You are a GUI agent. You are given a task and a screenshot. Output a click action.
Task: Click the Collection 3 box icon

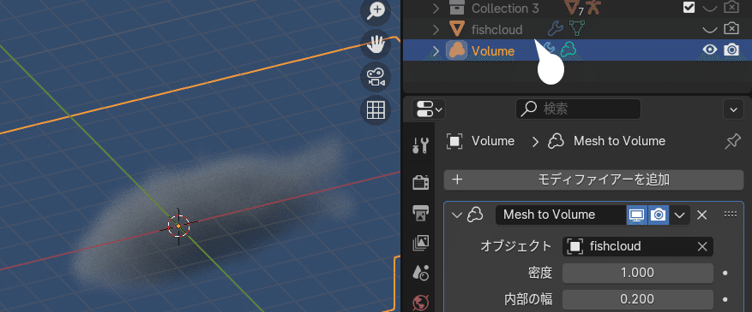click(x=457, y=8)
